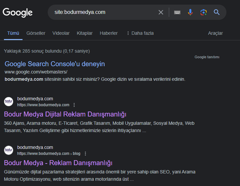
Task: Submit search with the magnifier icon
Action: pos(216,12)
